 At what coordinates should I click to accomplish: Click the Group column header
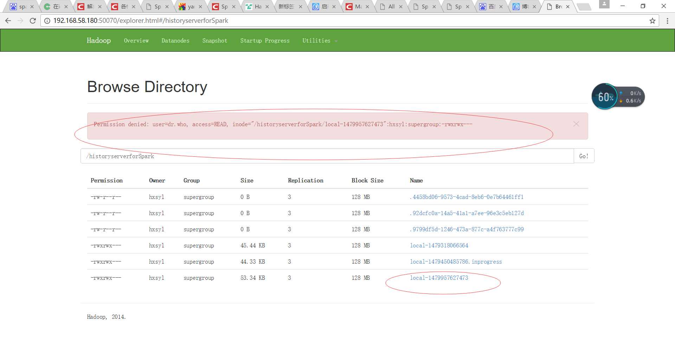coord(192,180)
